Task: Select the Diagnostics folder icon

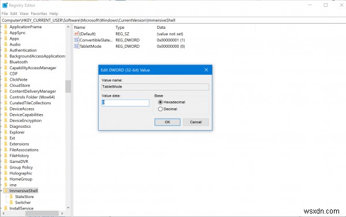Action: (x=6, y=126)
